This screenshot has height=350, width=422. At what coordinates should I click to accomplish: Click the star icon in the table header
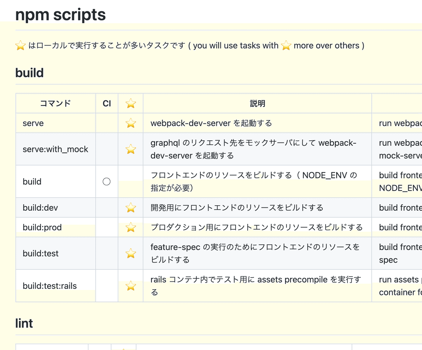[x=130, y=103]
